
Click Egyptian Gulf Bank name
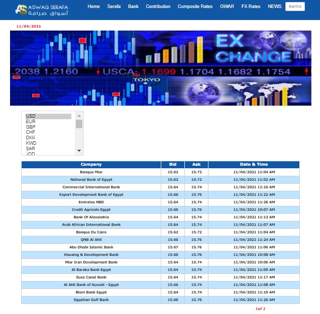91,300
